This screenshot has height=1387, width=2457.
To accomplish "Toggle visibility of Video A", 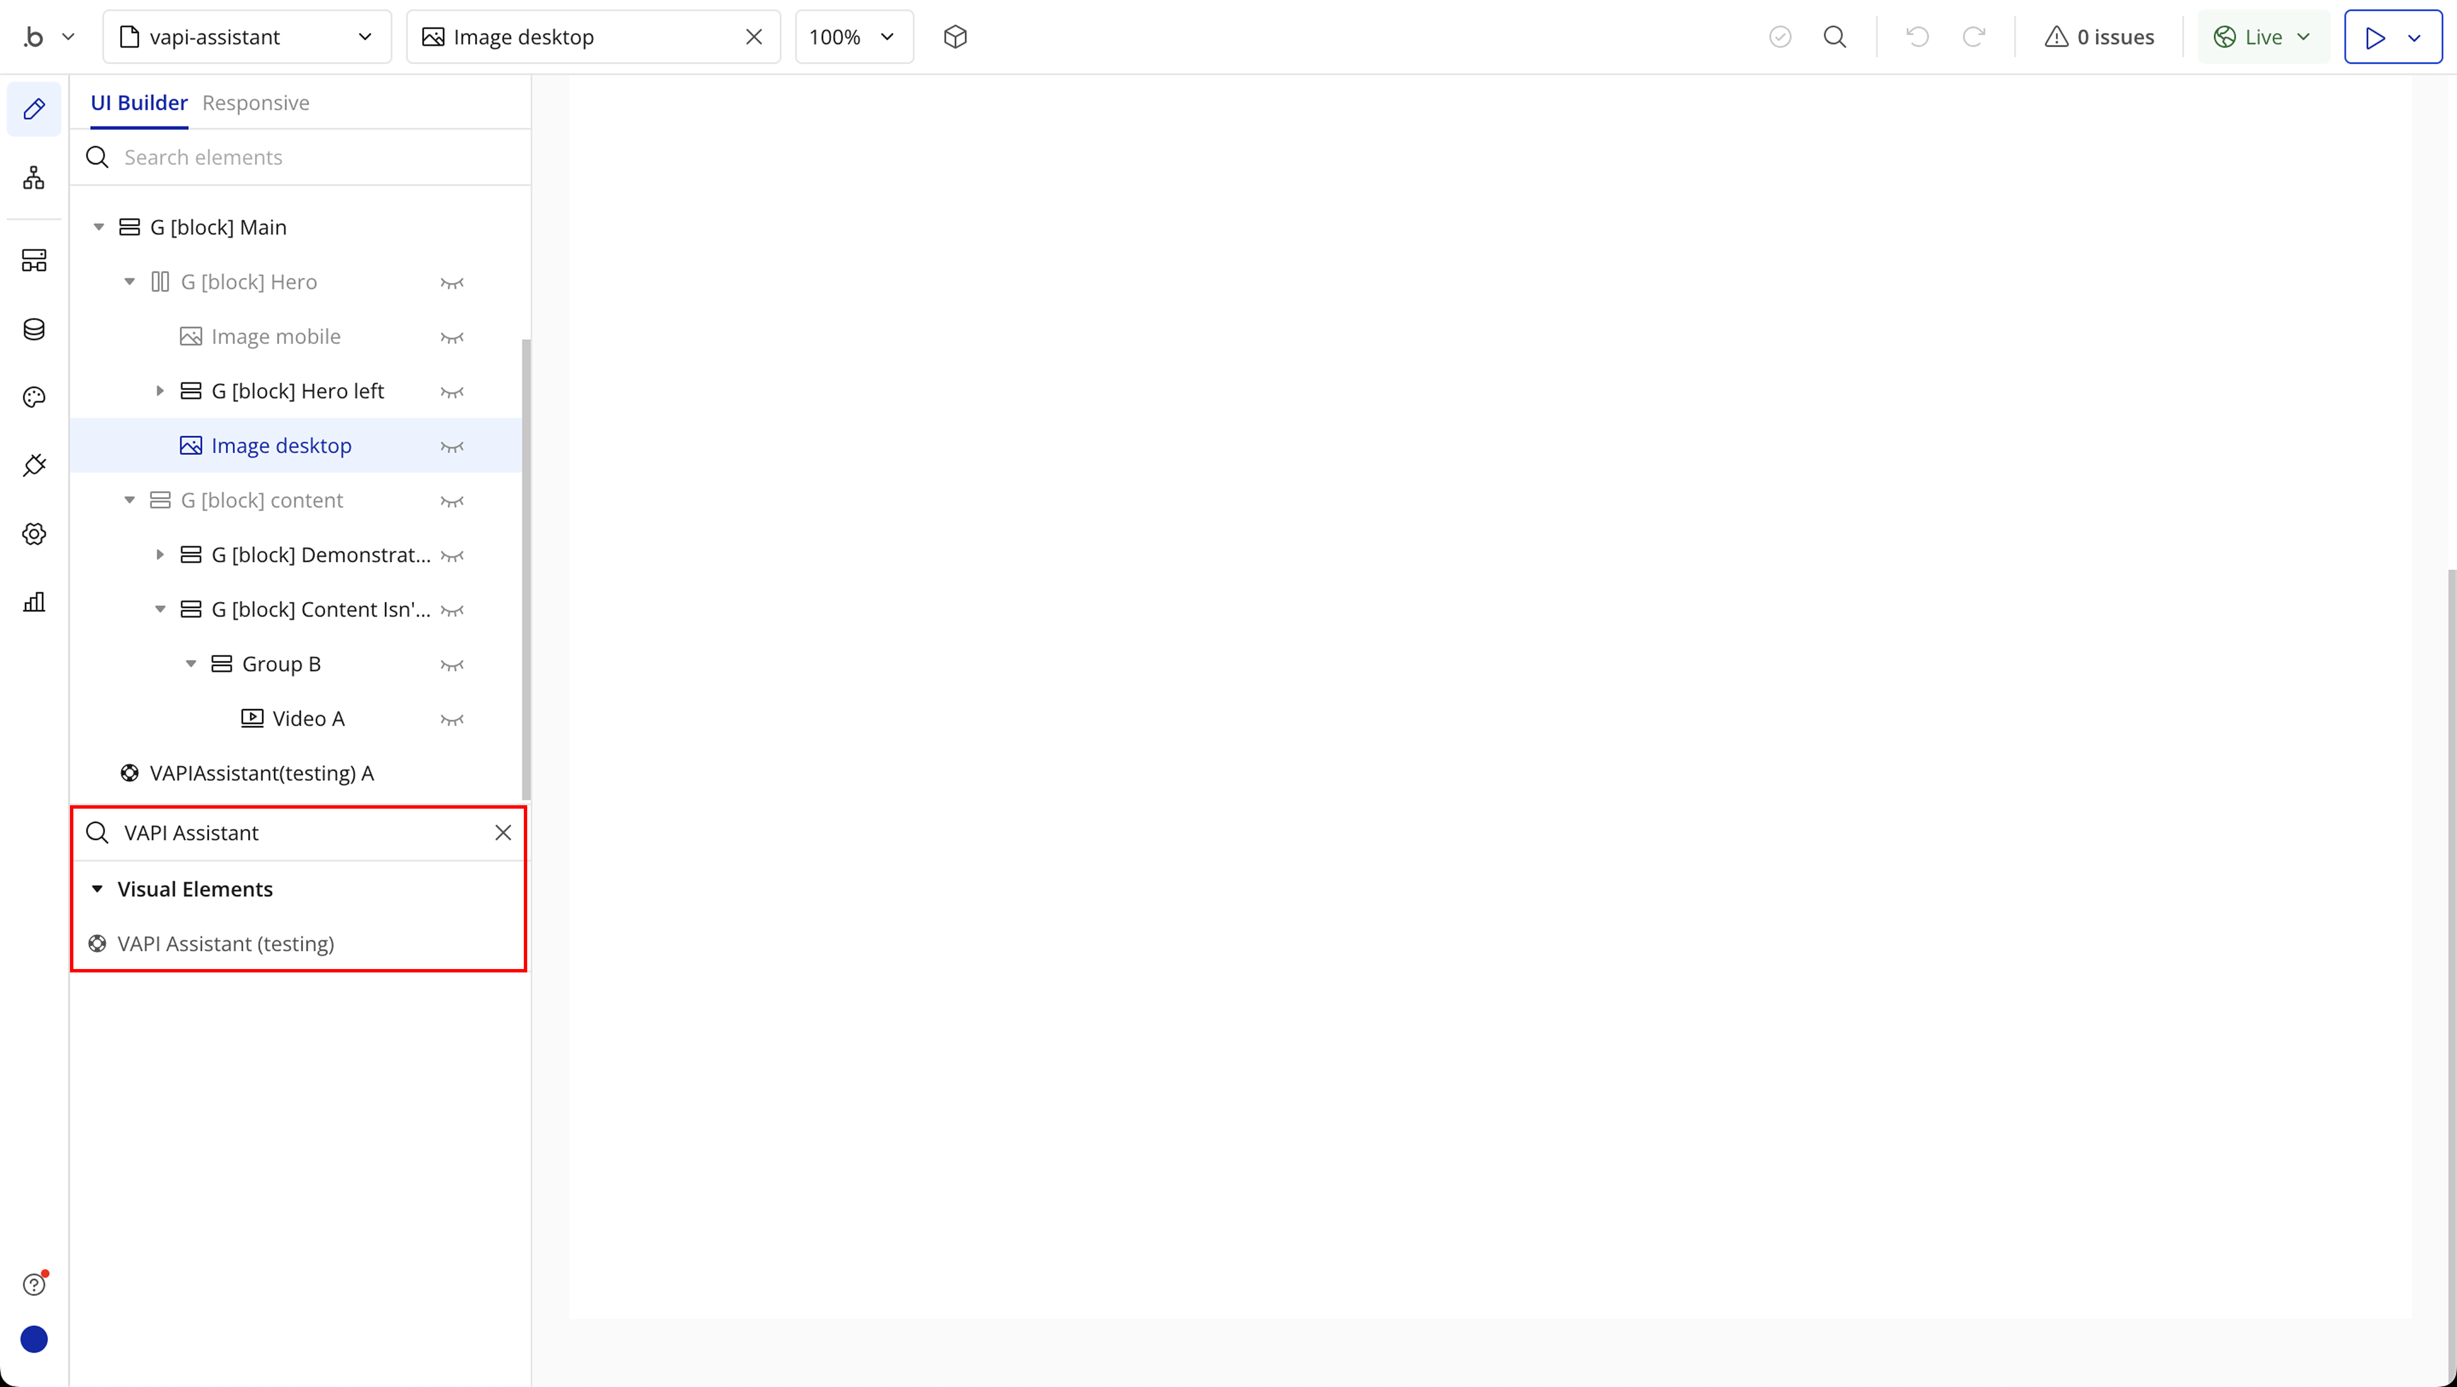I will point(452,719).
